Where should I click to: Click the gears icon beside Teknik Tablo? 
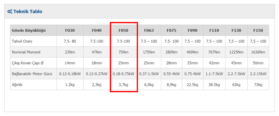pyautogui.click(x=10, y=12)
